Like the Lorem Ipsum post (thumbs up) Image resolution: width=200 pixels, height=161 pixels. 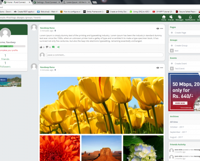pyautogui.click(x=41, y=47)
